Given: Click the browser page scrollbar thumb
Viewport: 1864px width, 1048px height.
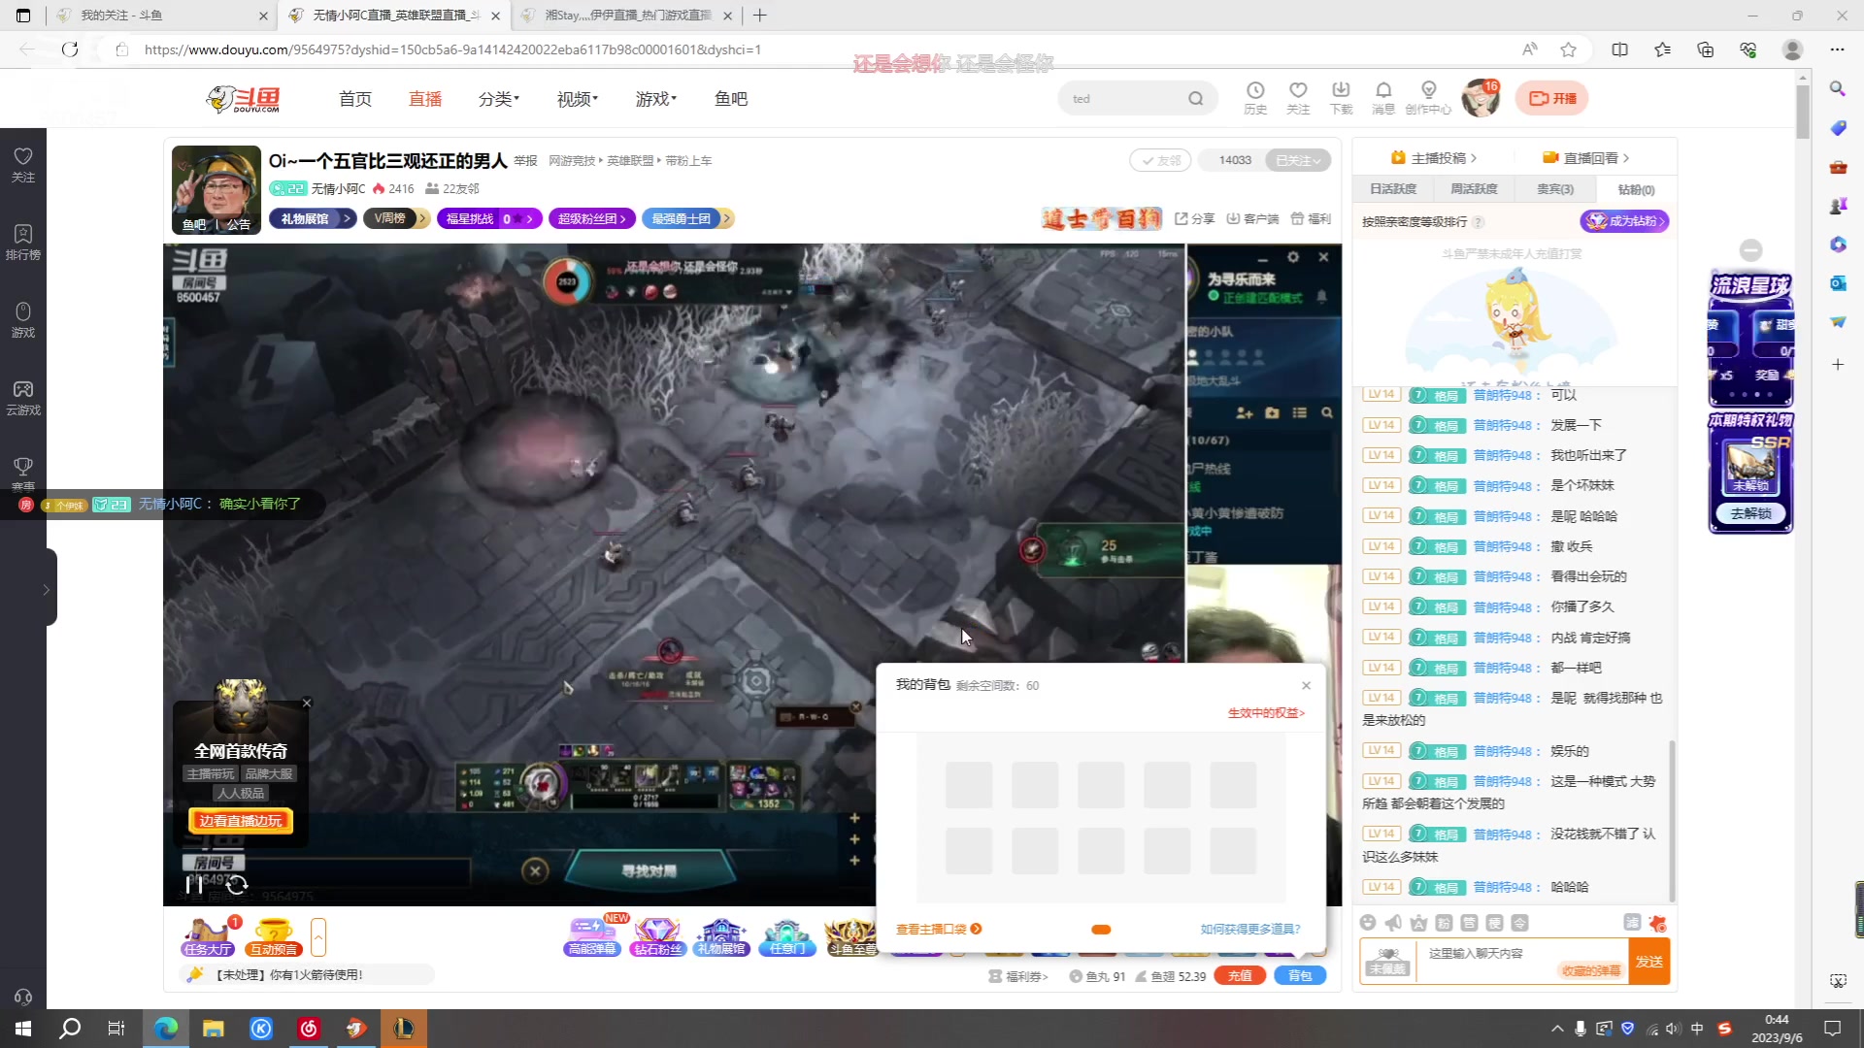Looking at the screenshot, I should [1803, 112].
